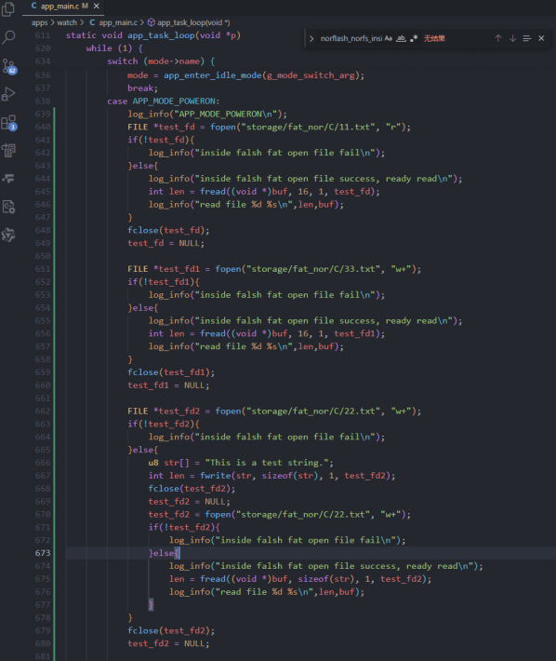Image resolution: width=556 pixels, height=661 pixels.
Task: Click 'fclose(test_fd);' on line 648
Action: 168,230
